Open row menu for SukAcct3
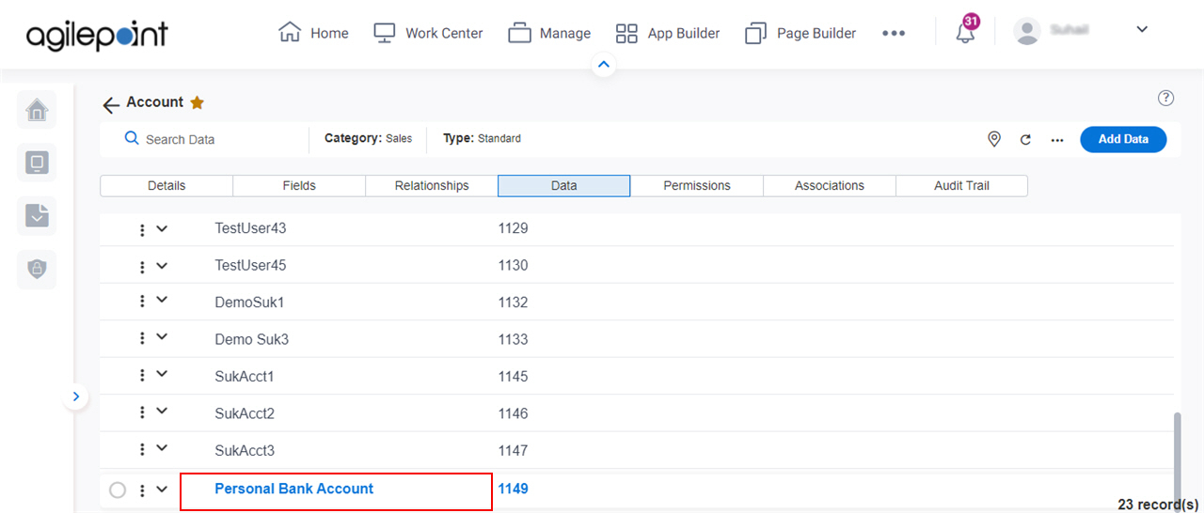 tap(142, 449)
